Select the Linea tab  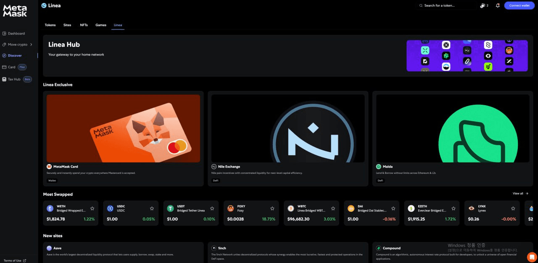[118, 25]
